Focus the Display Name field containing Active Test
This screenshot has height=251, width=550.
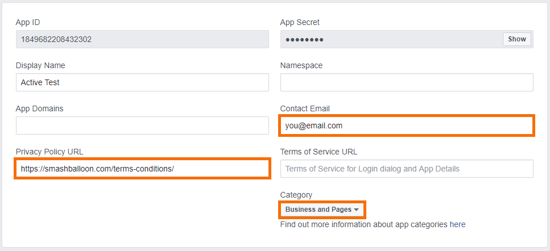click(142, 82)
